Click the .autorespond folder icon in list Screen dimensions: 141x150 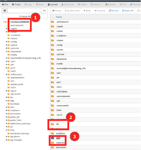coord(52,22)
